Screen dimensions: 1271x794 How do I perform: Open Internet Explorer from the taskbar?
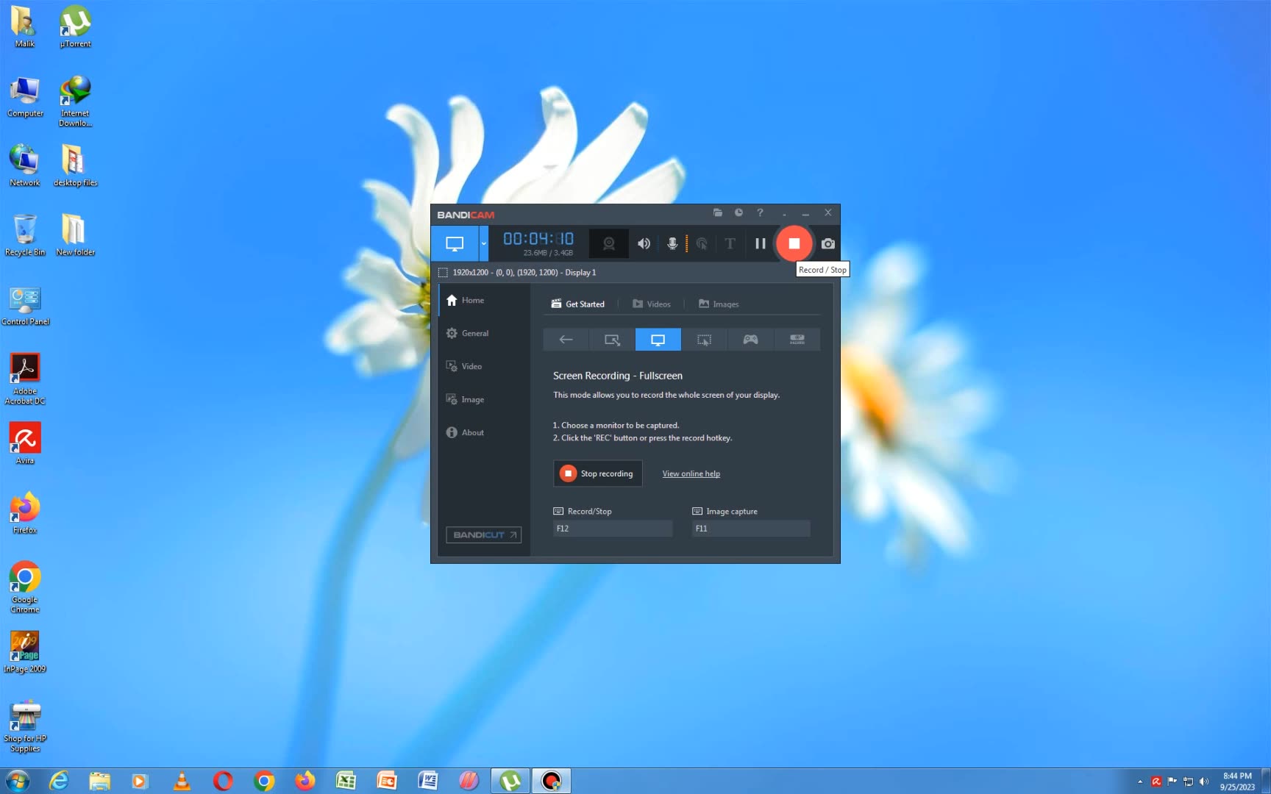[59, 781]
